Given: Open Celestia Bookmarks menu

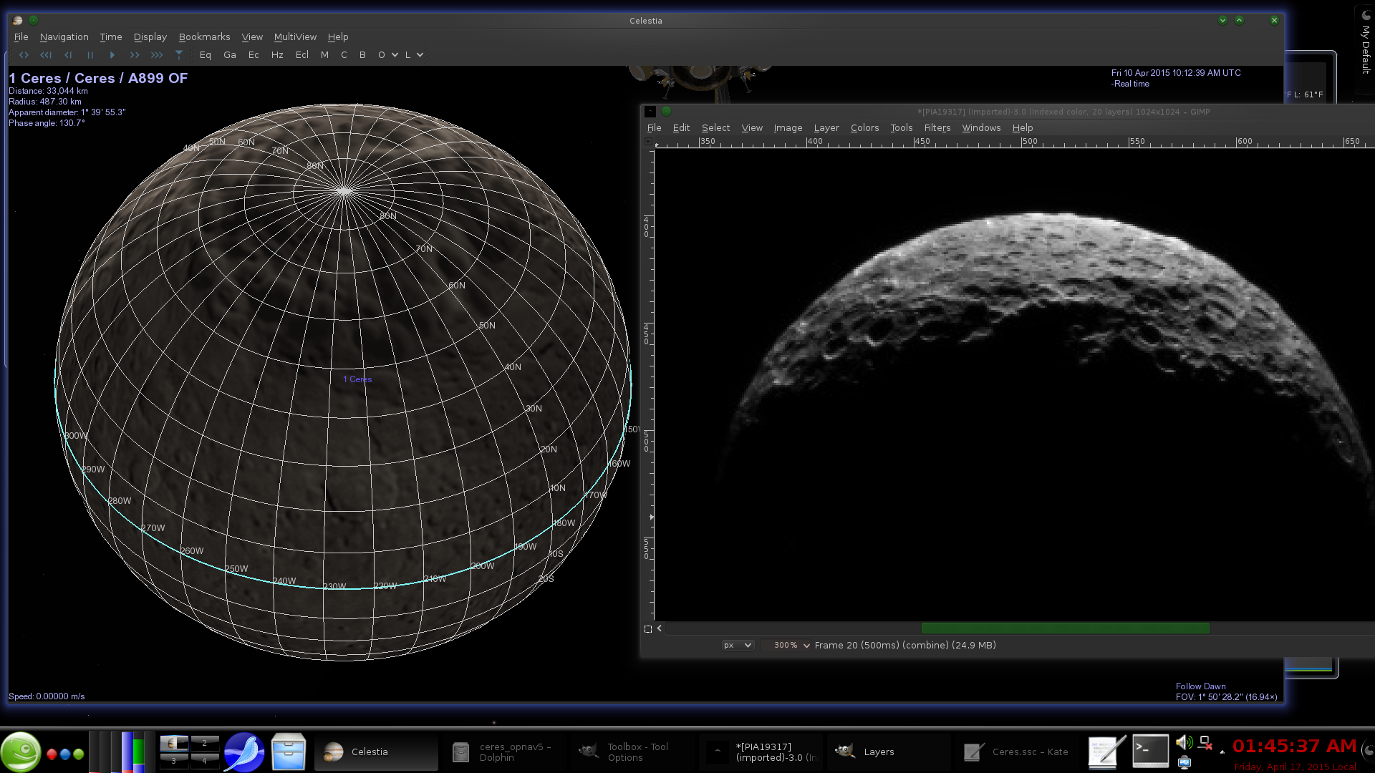Looking at the screenshot, I should tap(205, 37).
